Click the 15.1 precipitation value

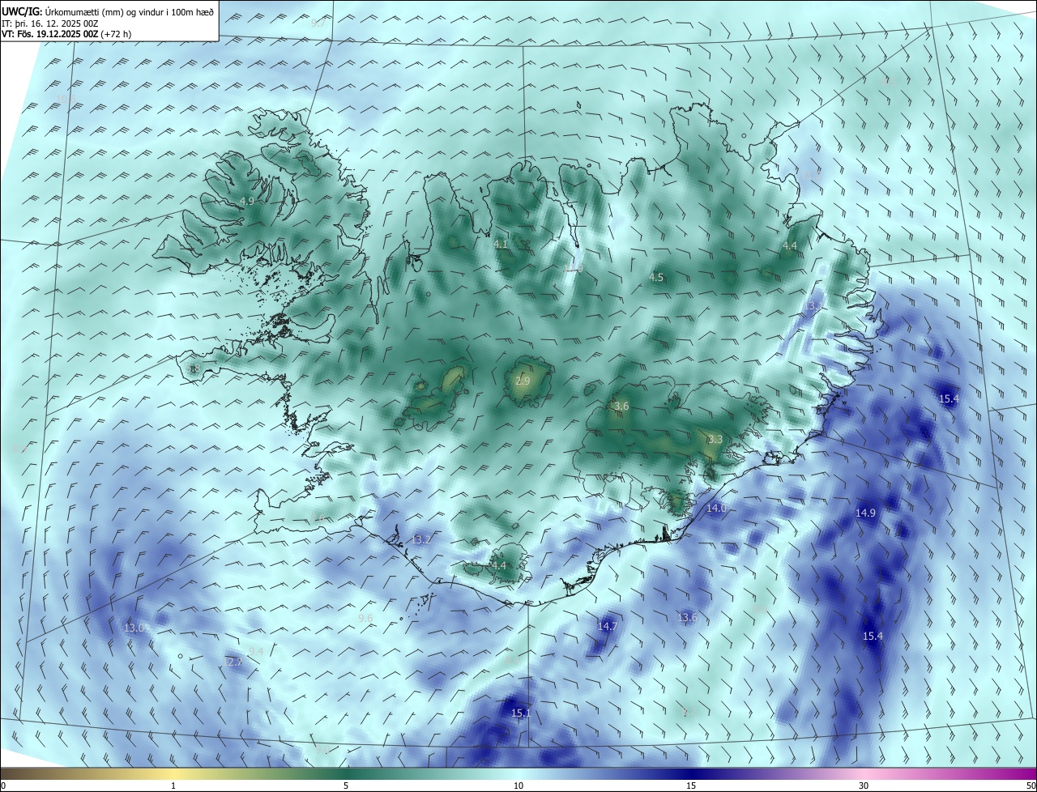pos(521,713)
